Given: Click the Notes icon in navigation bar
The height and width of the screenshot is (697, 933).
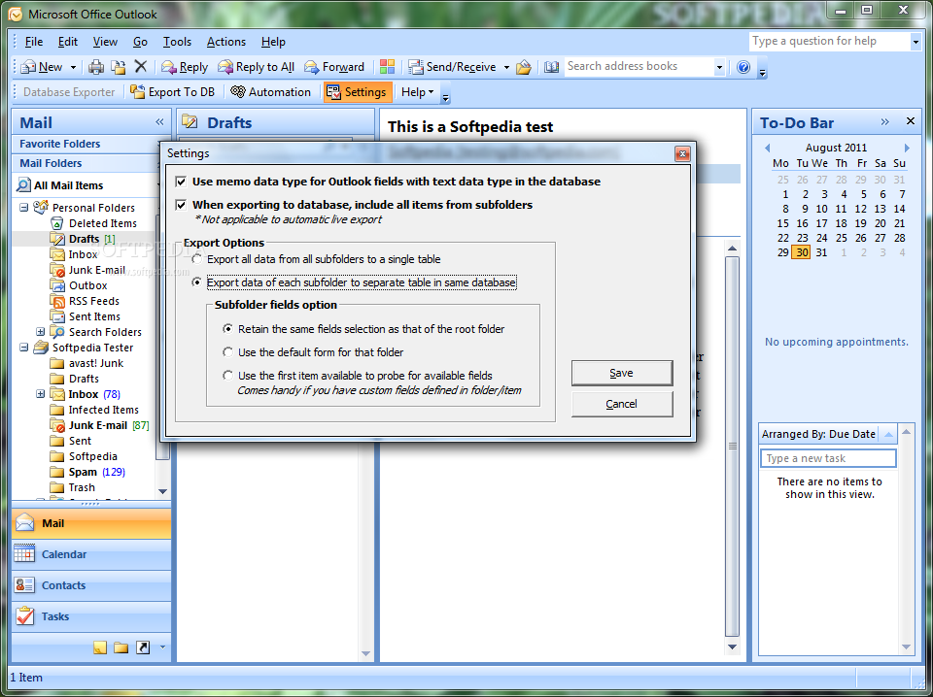Looking at the screenshot, I should 100,647.
